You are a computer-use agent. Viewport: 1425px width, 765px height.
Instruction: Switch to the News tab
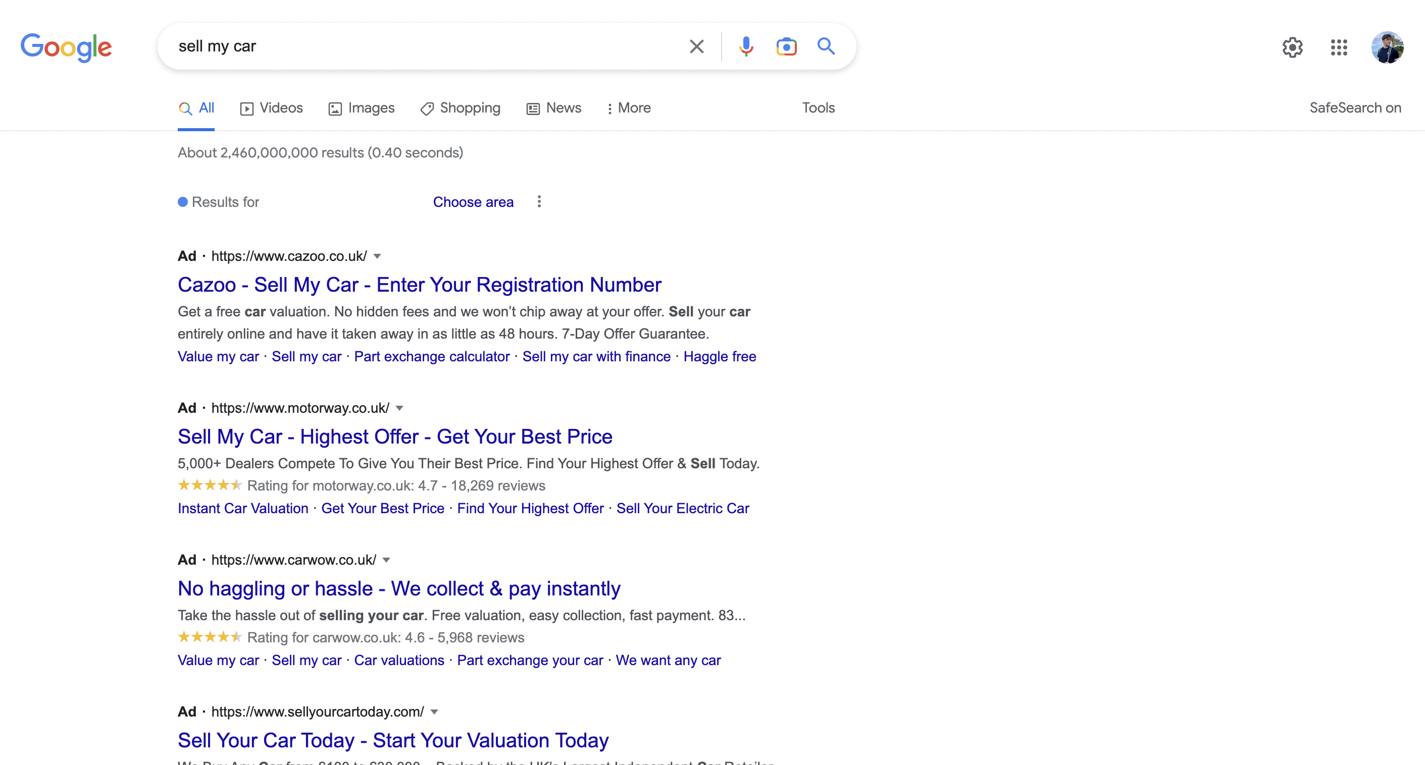553,108
